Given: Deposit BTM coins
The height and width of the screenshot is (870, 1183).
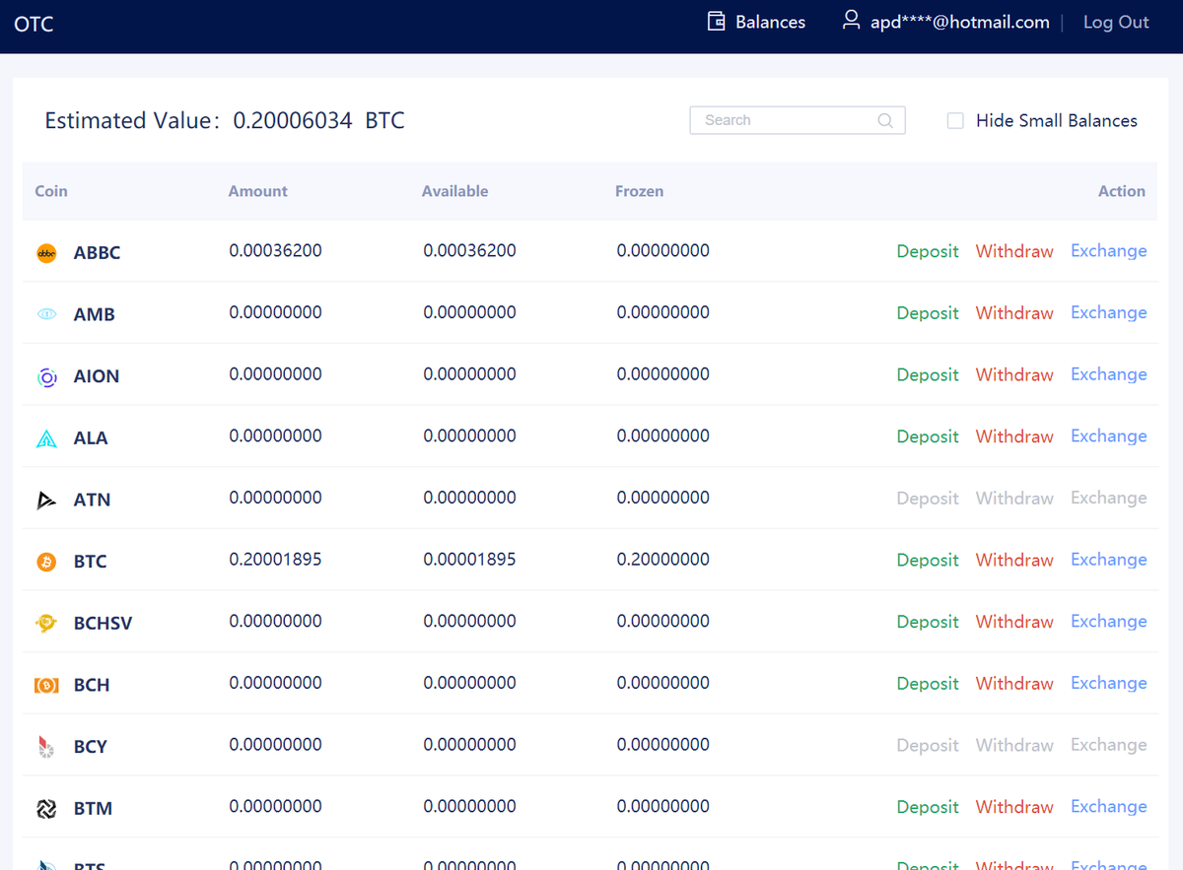Looking at the screenshot, I should tap(928, 807).
